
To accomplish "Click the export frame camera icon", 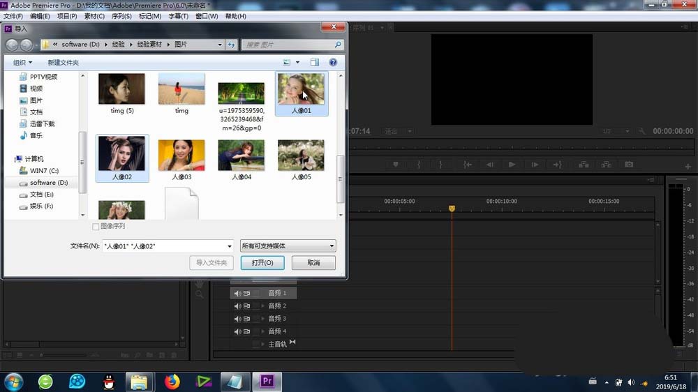I will point(629,165).
